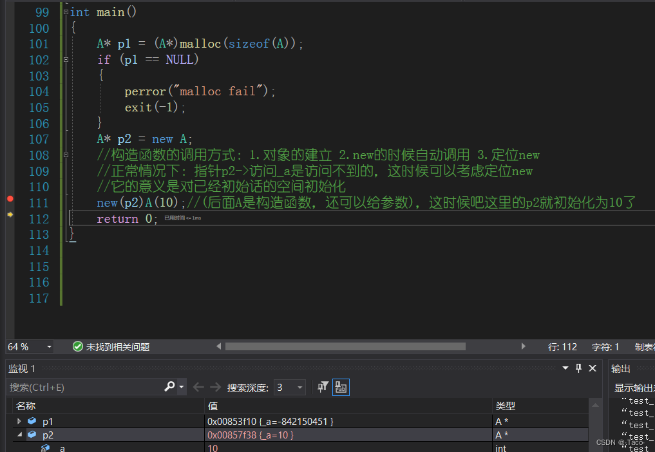Screen dimensions: 655x452
Task: Click 'return' keyword on line 112
Action: click(x=117, y=218)
